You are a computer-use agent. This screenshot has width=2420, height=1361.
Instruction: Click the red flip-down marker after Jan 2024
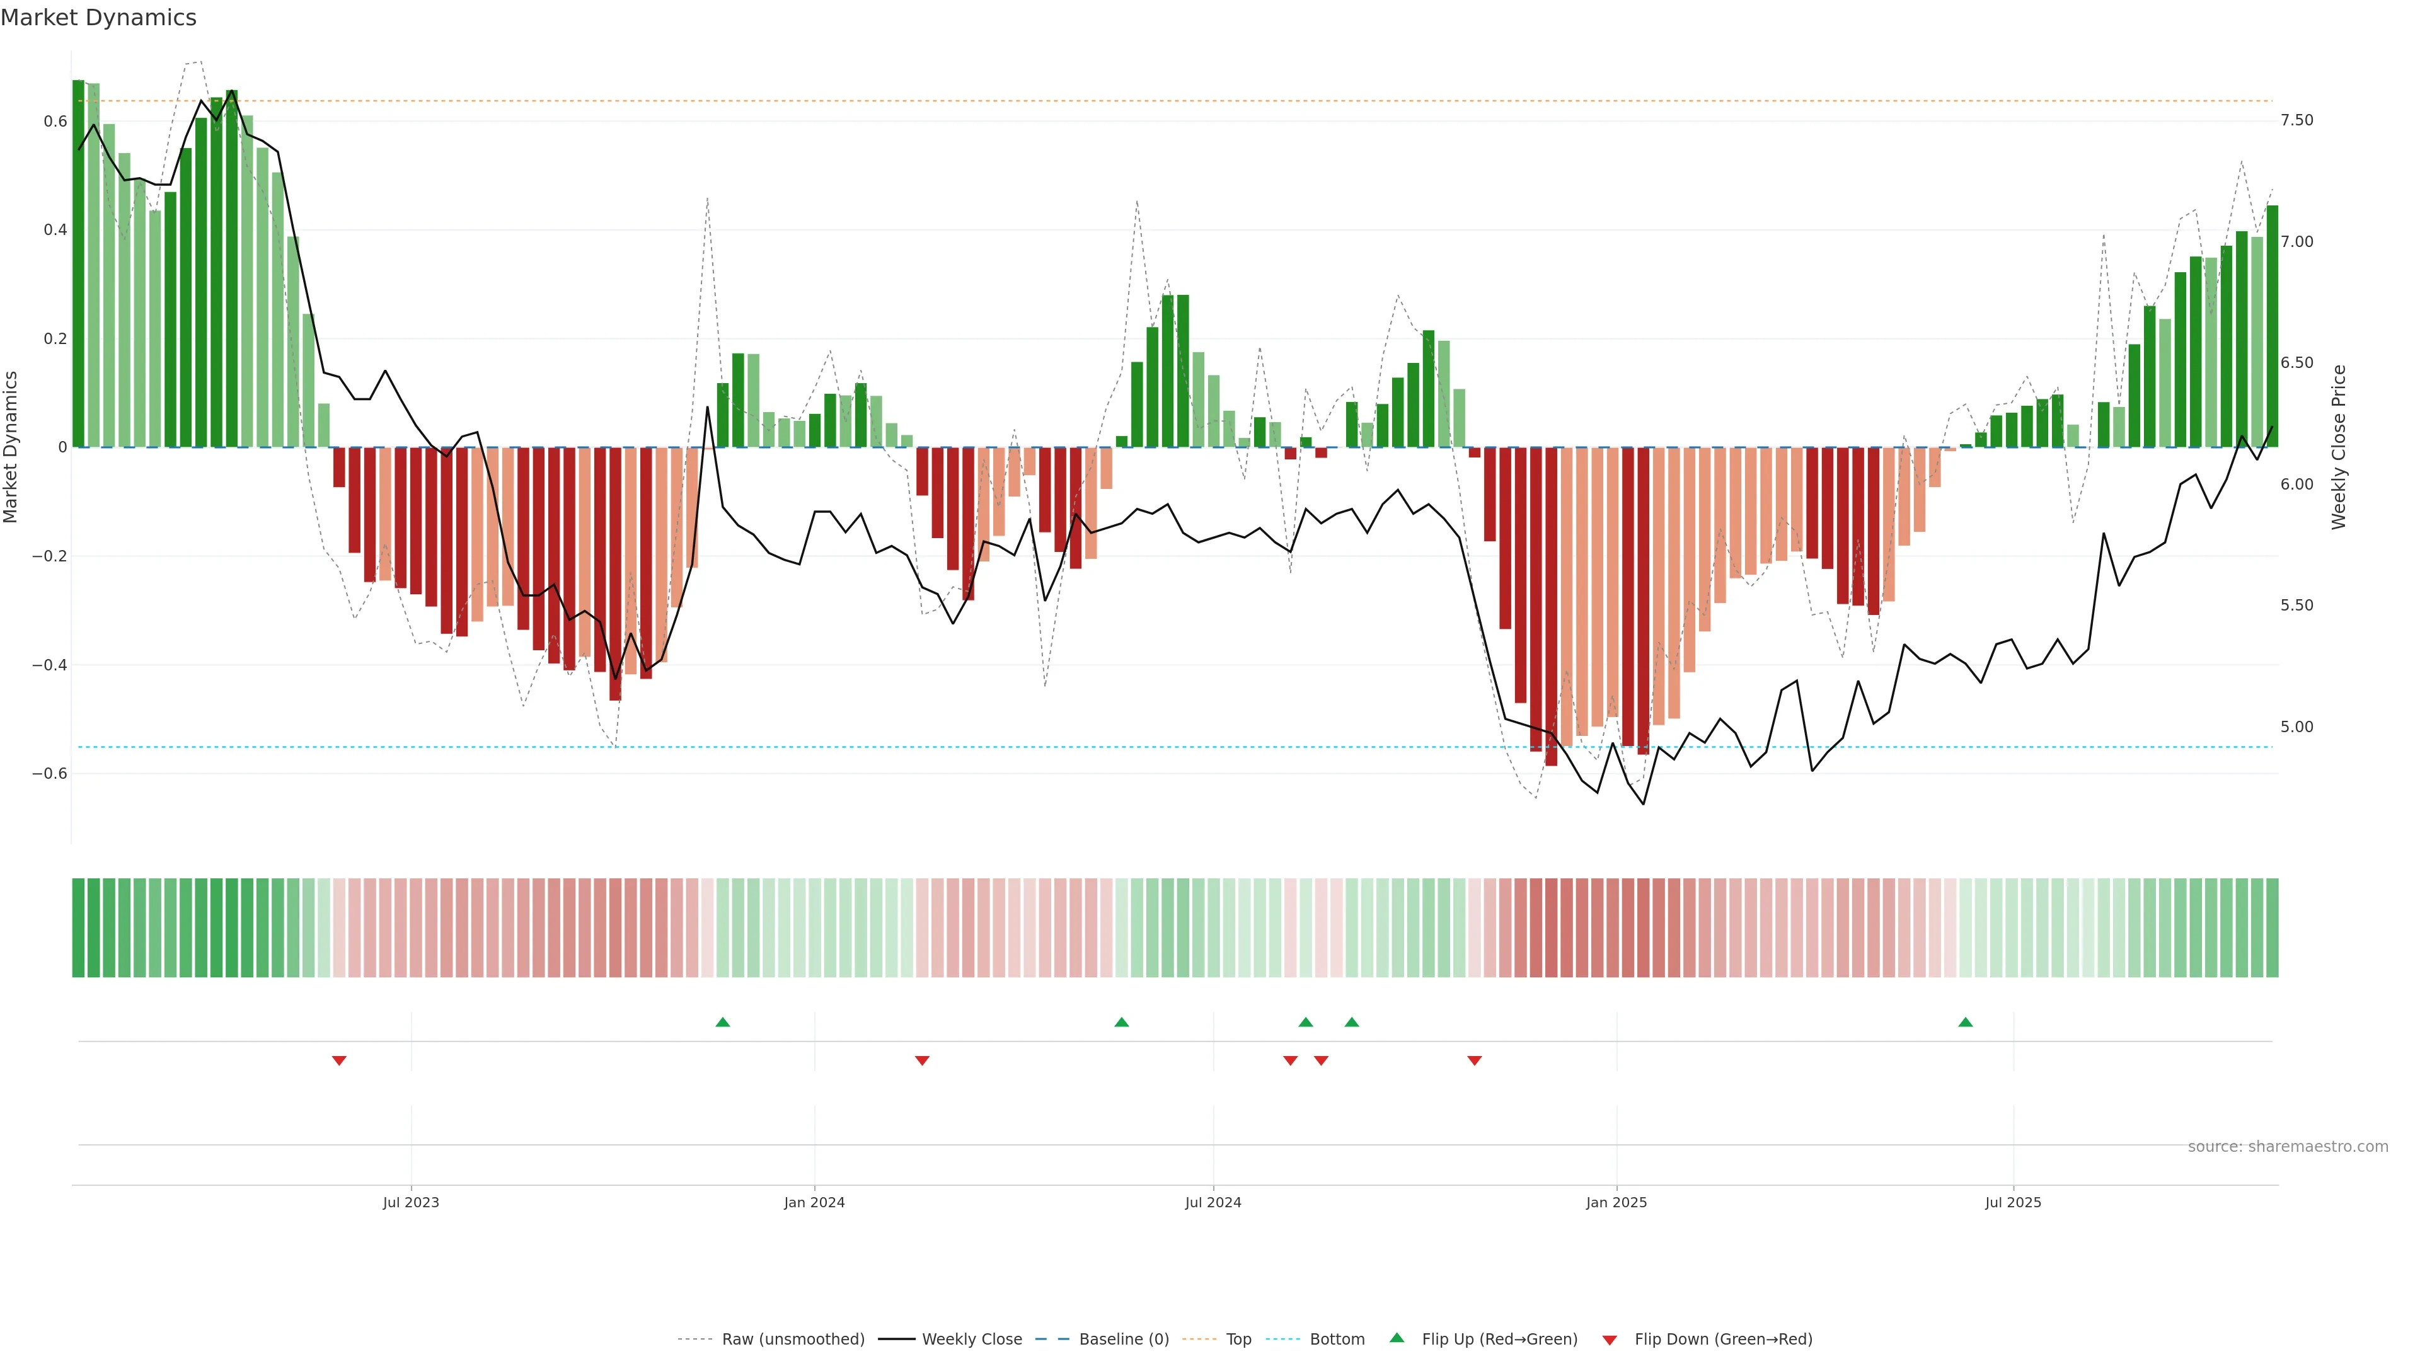pos(921,1060)
